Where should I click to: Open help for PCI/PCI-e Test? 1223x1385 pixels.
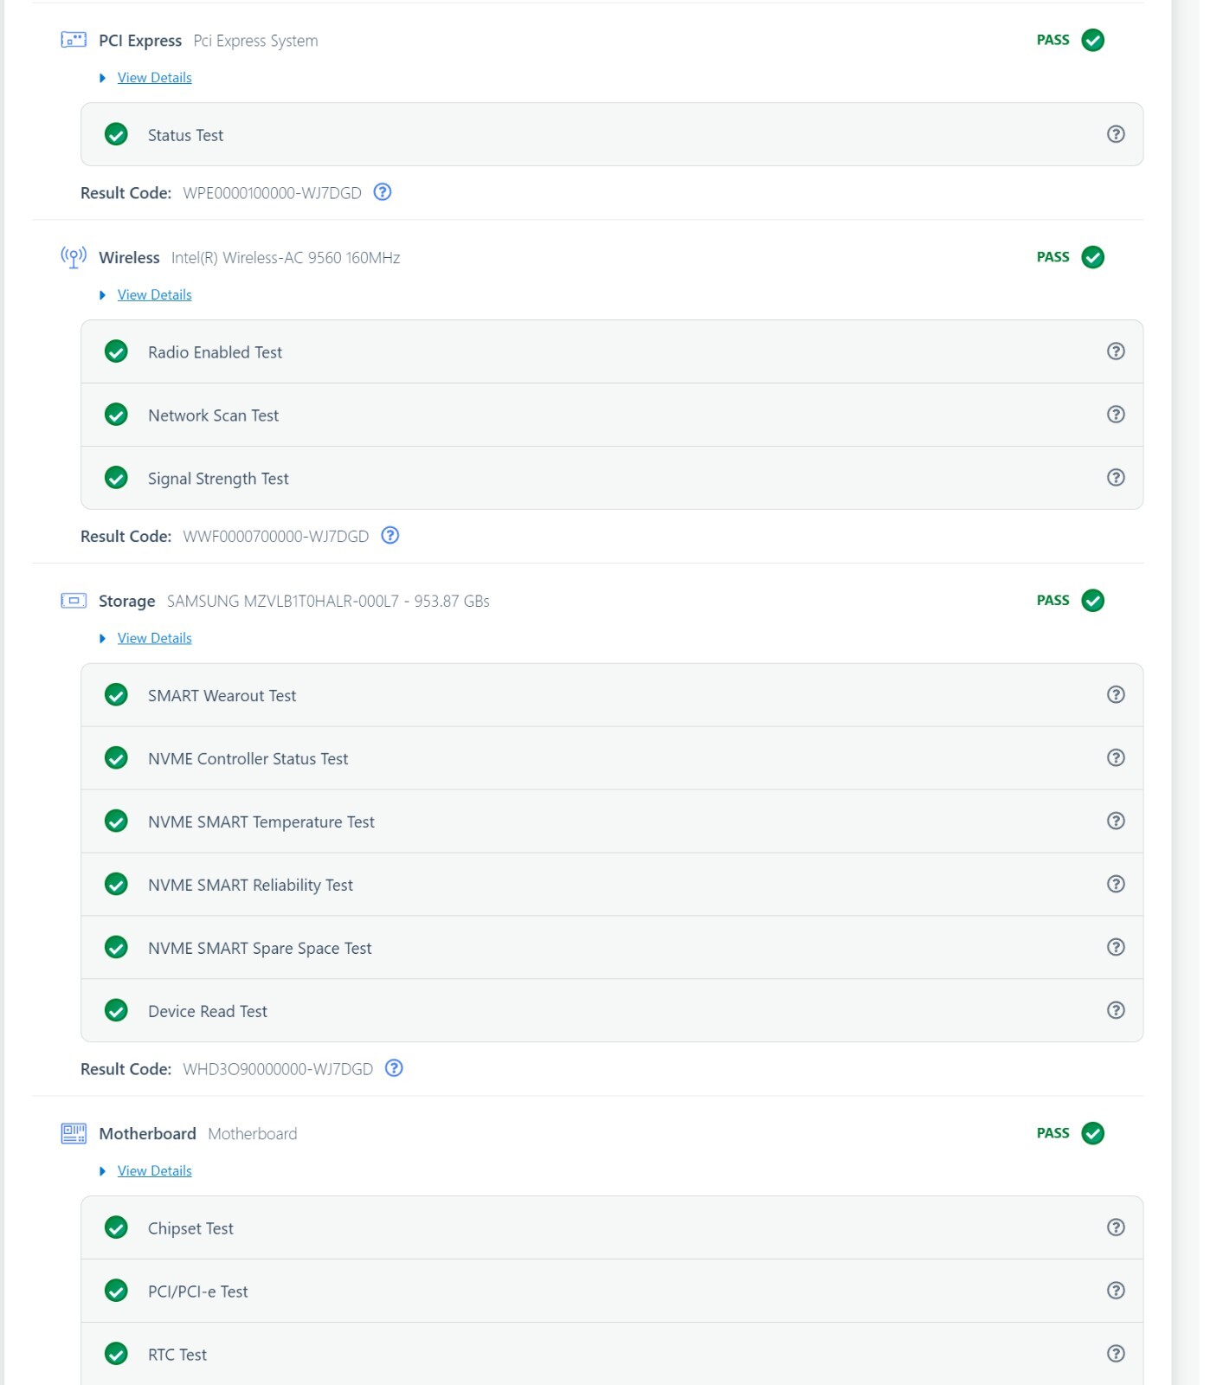(1116, 1291)
